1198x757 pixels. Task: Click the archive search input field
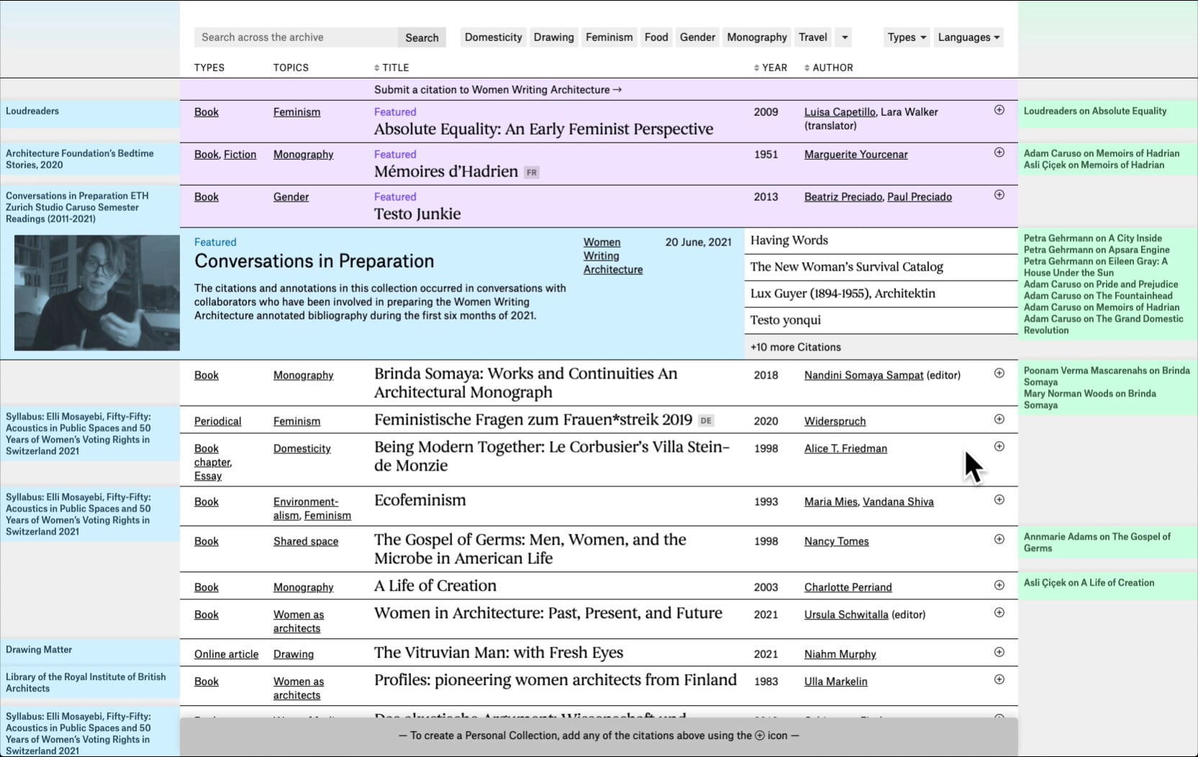click(x=295, y=37)
